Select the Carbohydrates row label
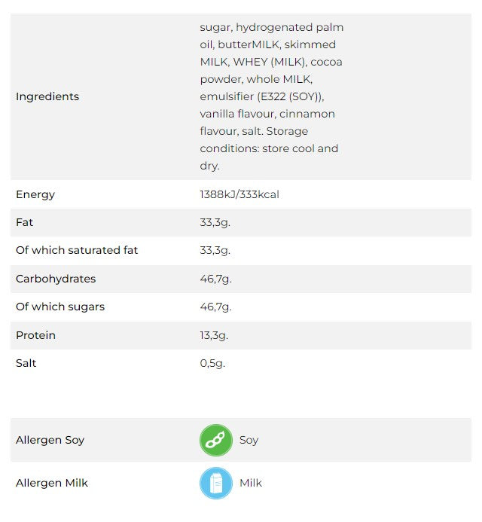The height and width of the screenshot is (522, 482). tap(56, 279)
